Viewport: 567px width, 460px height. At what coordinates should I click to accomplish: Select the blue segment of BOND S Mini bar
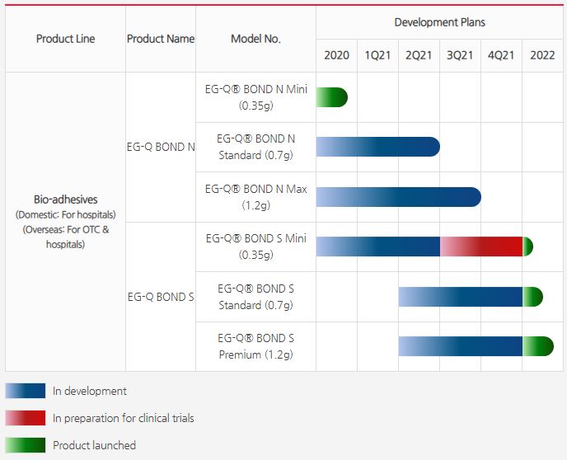pos(377,246)
